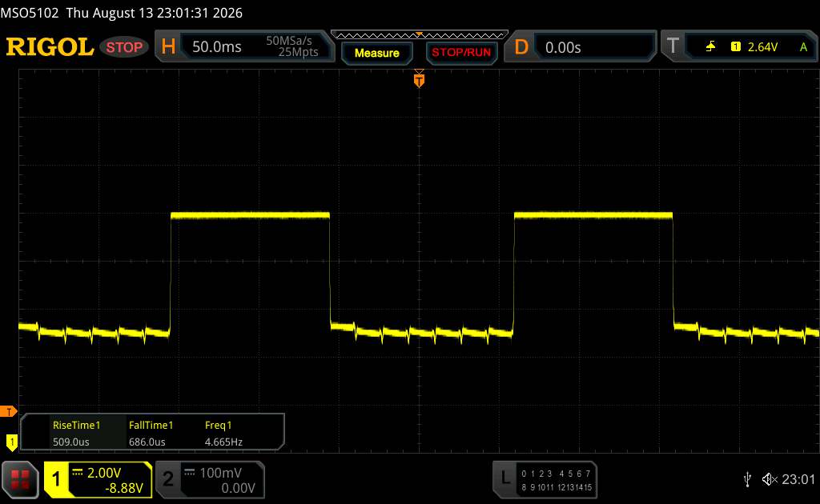
Task: Click the MSO5102 date and time header
Action: [x=122, y=13]
